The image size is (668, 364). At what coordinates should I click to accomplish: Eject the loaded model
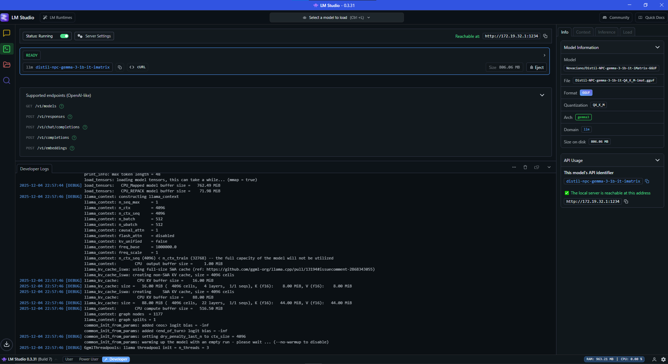click(x=536, y=67)
